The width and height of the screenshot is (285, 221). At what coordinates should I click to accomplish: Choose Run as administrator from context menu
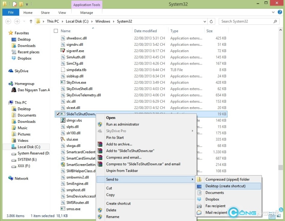pos(123,124)
